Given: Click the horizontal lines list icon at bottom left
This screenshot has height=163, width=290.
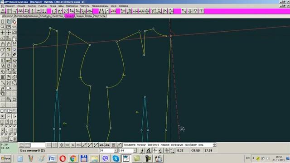Looking at the screenshot, I should point(27,145).
